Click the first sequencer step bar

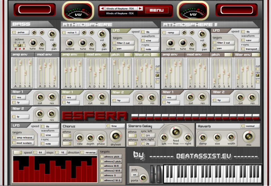[16, 171]
